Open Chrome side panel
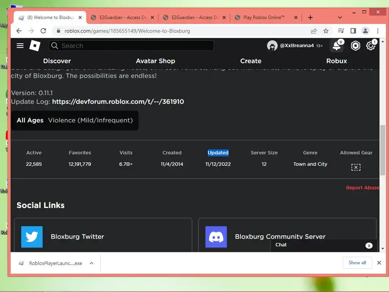This screenshot has height=292, width=389. pos(353,31)
